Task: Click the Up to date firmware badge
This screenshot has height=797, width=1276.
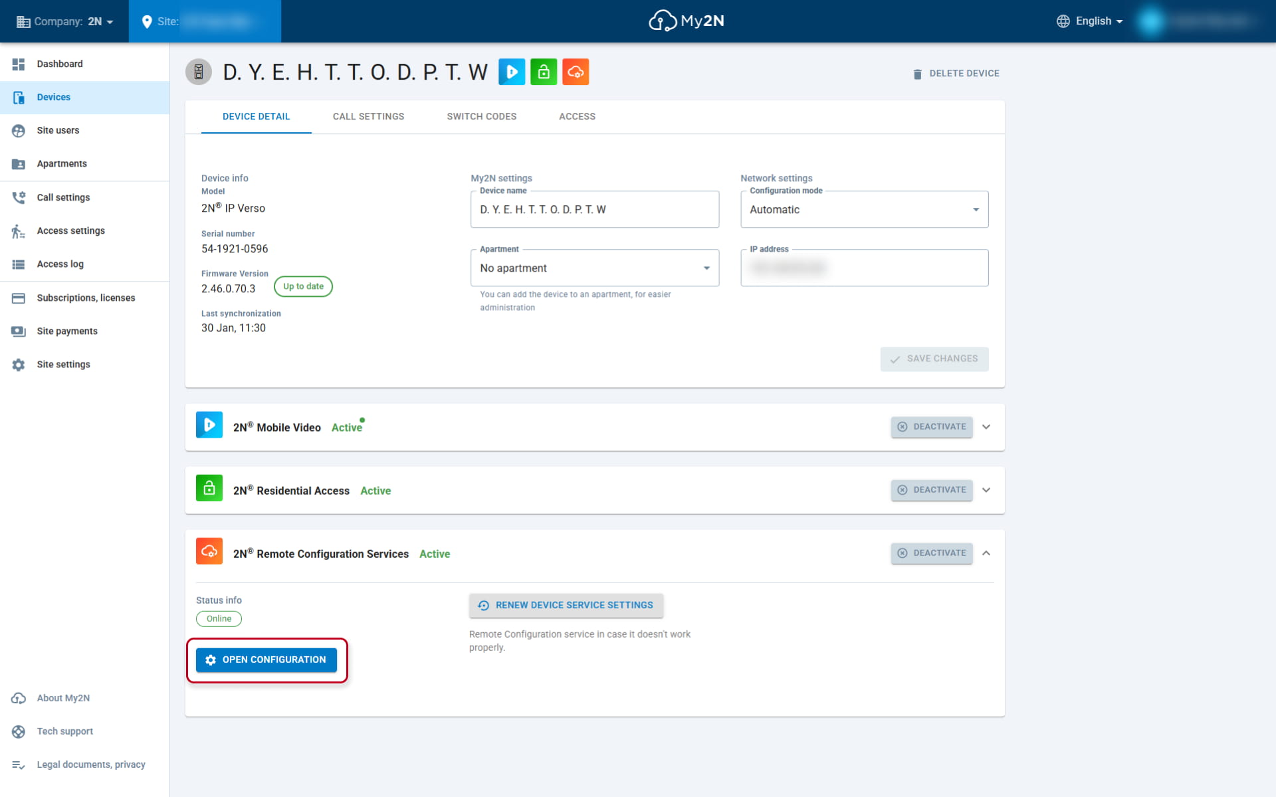Action: [x=303, y=287]
